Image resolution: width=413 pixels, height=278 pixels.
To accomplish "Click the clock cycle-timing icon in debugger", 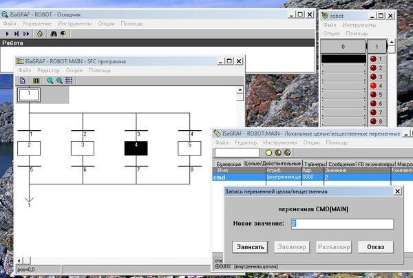I will [x=39, y=32].
